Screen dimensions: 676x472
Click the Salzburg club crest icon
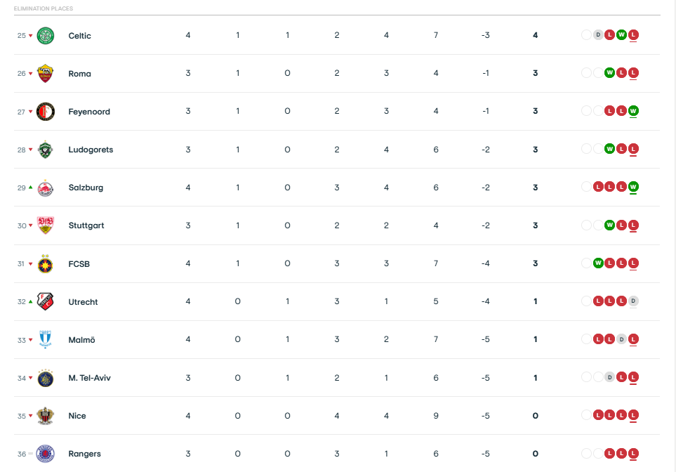[x=46, y=188]
